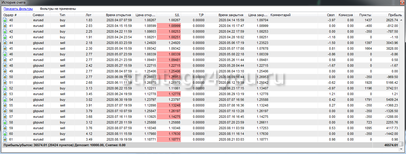Click the buy icon beside order 52
The width and height of the screenshot is (406, 154).
tap(5, 88)
